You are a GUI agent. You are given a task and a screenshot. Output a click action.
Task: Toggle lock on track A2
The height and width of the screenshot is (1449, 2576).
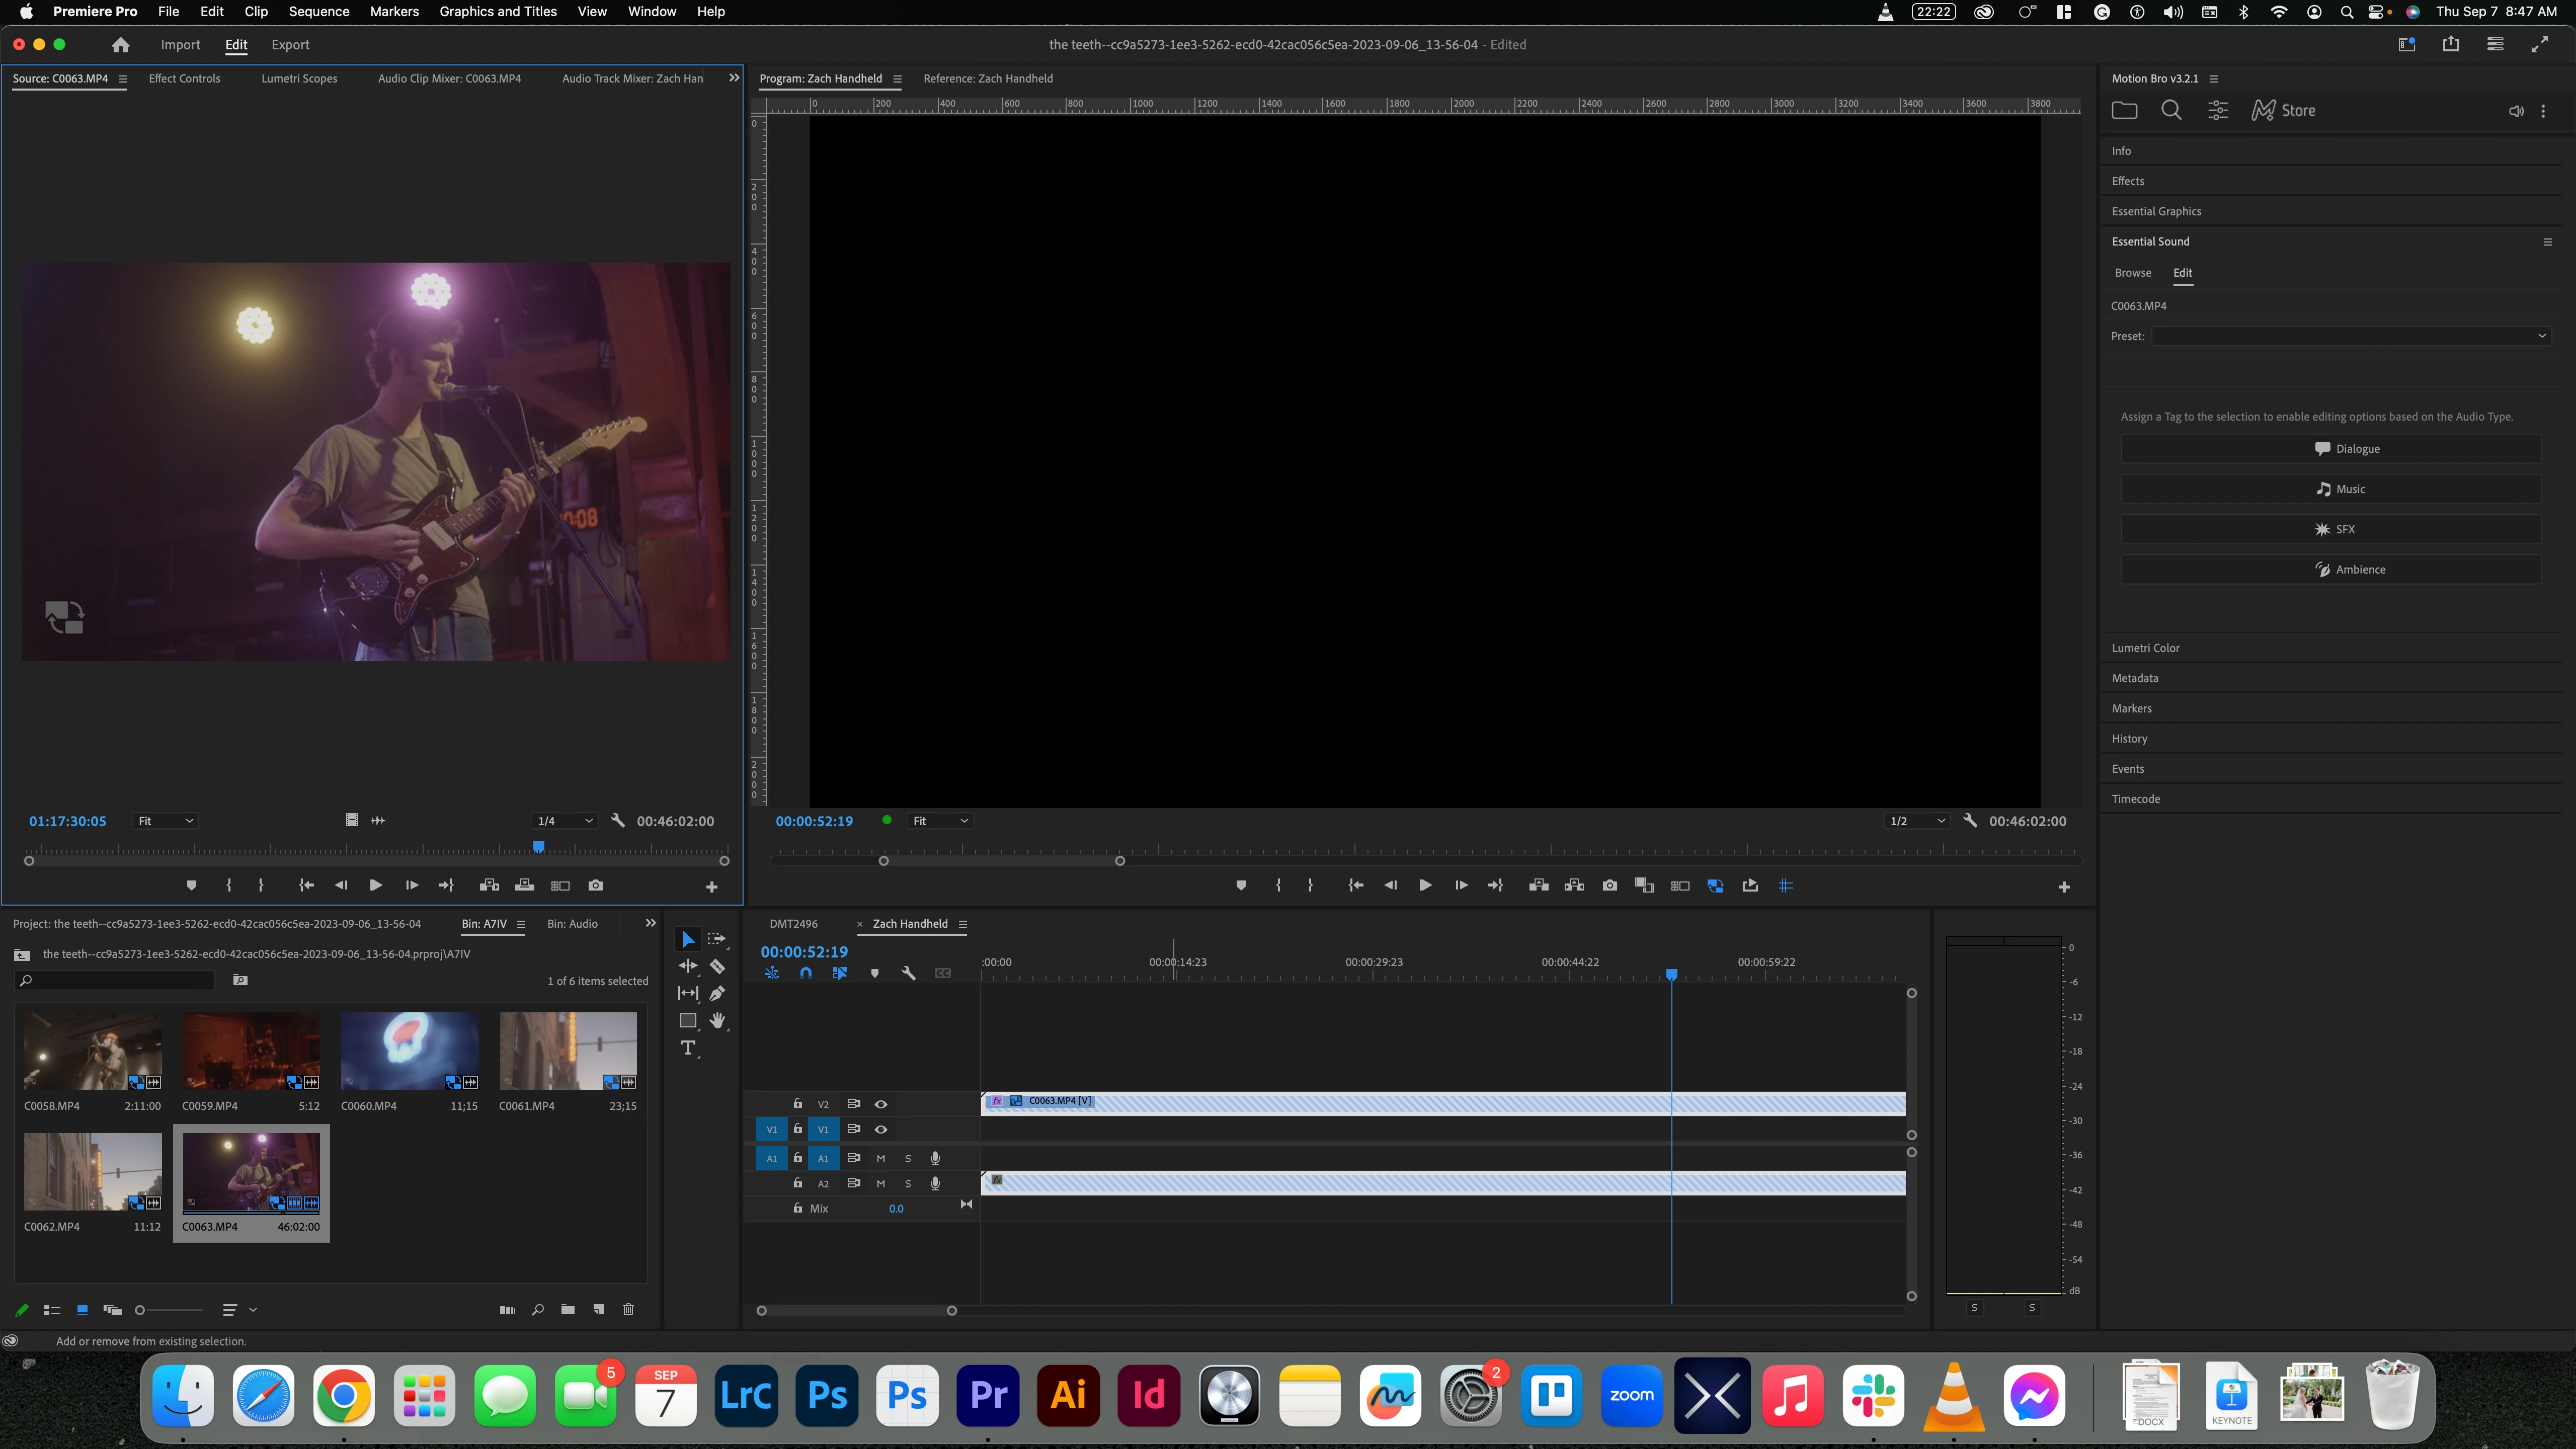[x=798, y=1183]
